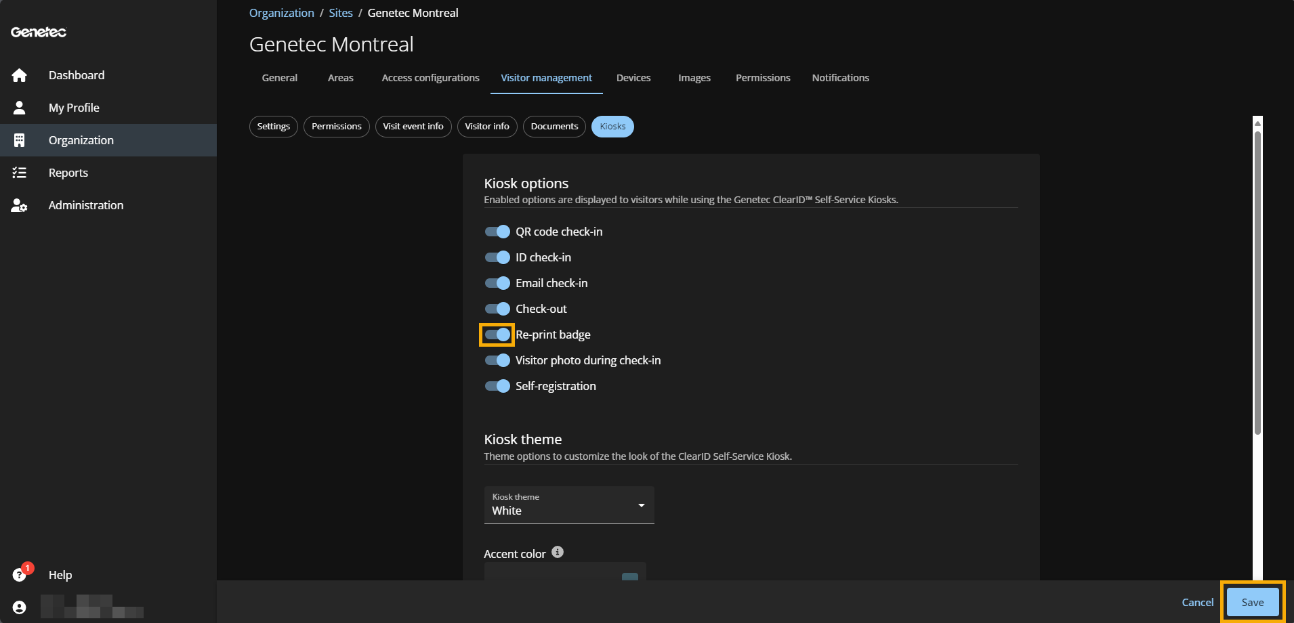Open Reports in sidebar
The height and width of the screenshot is (623, 1294).
(108, 173)
